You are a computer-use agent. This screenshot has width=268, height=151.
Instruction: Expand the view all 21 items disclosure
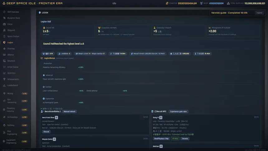point(52,109)
